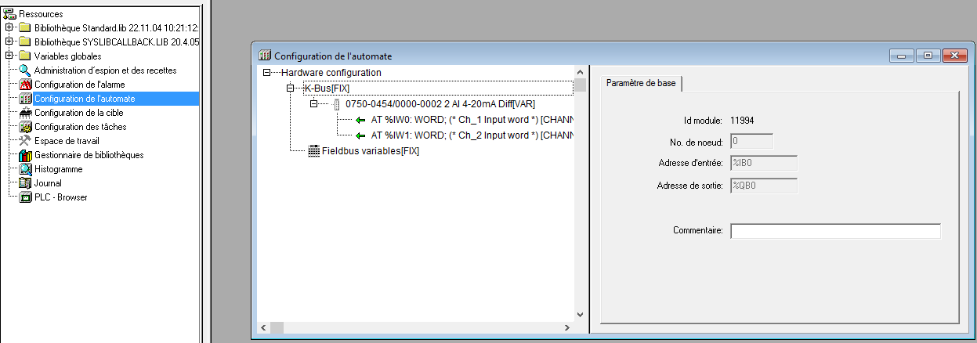Expand the Variables globales folder
Screen dimensions: 977x343
[9, 56]
